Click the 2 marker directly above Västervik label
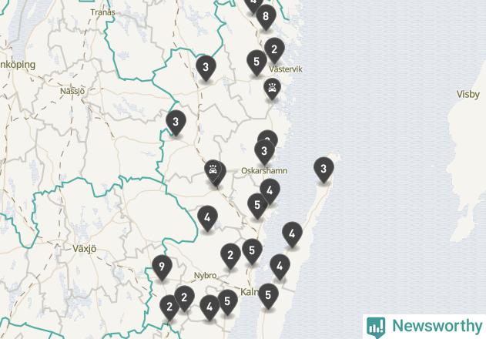Screen dimensions: 486x339 274,49
